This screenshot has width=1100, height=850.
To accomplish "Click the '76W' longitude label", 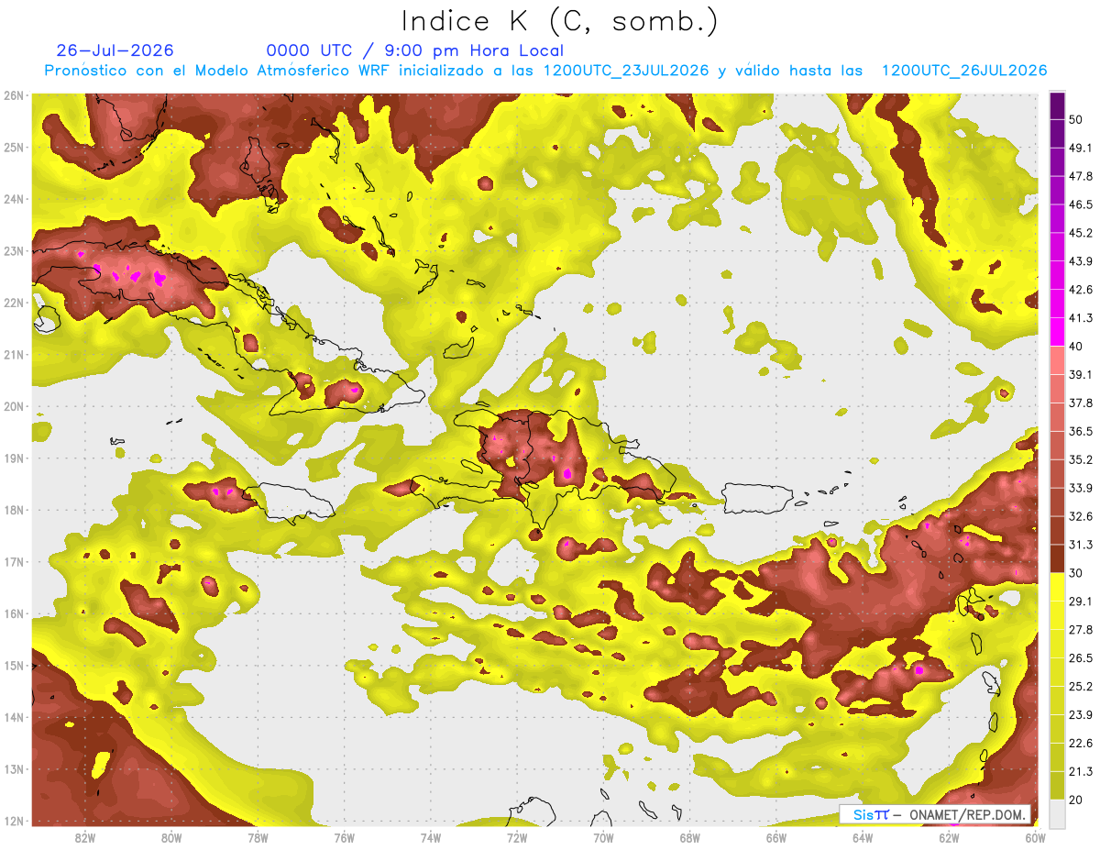I will pos(344,837).
